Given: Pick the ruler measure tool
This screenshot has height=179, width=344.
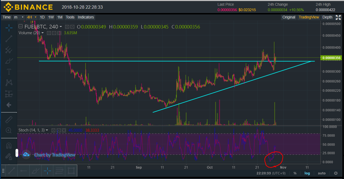Looking at the screenshot, I should tap(9, 119).
